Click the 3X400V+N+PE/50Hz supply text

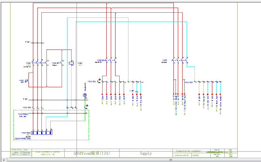point(23,139)
